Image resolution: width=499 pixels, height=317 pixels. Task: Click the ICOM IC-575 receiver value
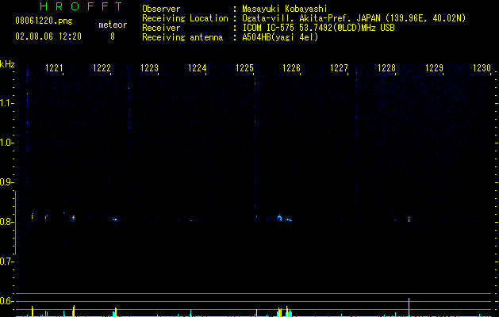[318, 28]
